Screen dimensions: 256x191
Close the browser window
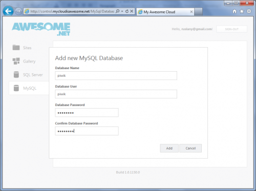click(x=247, y=3)
